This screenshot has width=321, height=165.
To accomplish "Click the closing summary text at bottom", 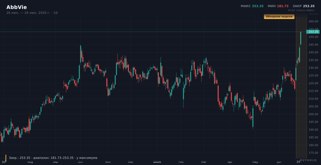I will tap(53, 158).
